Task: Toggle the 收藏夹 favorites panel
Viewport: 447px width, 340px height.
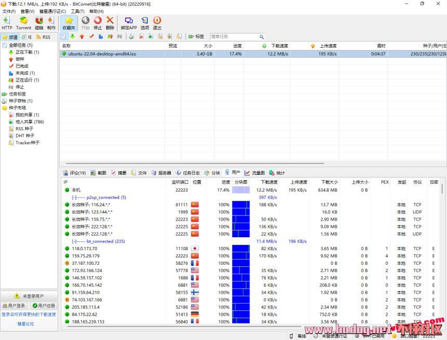Action: 69,23
